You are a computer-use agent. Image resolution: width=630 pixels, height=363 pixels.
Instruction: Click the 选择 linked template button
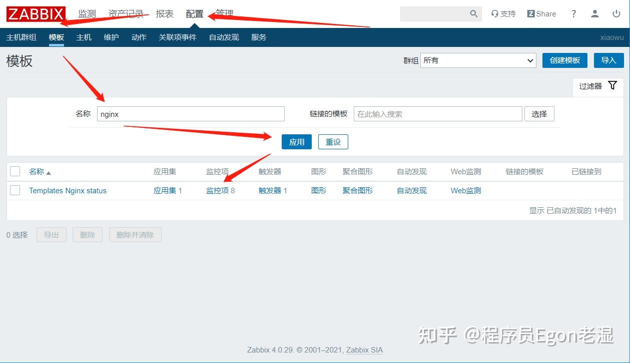coord(539,114)
